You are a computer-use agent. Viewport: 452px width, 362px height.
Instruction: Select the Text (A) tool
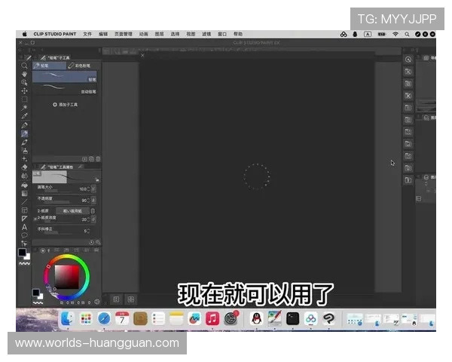(24, 226)
